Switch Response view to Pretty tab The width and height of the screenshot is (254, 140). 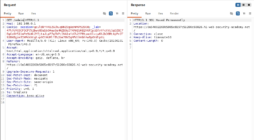[x=134, y=13]
